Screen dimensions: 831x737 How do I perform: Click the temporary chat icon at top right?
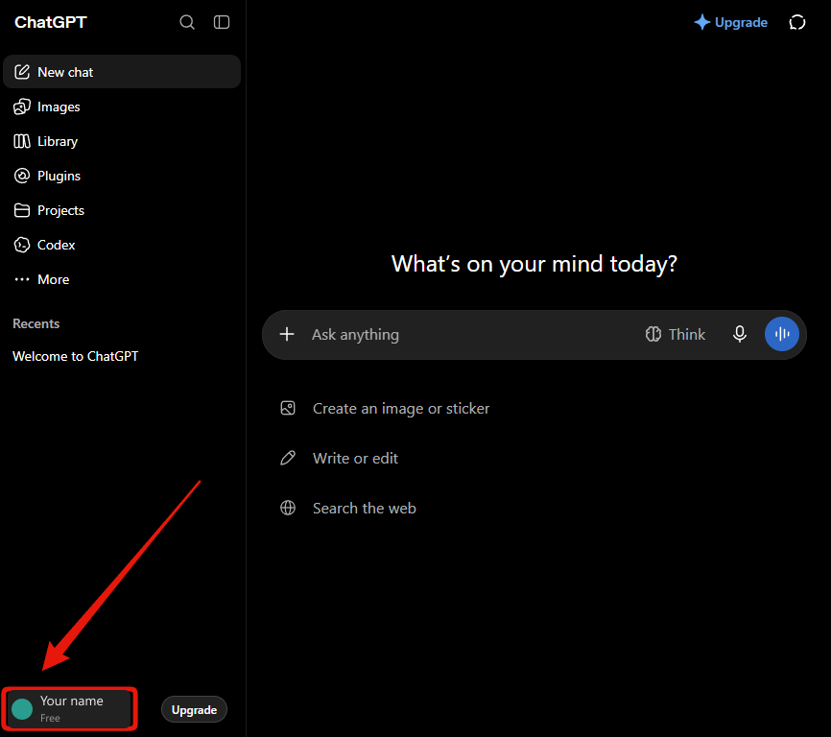[797, 22]
